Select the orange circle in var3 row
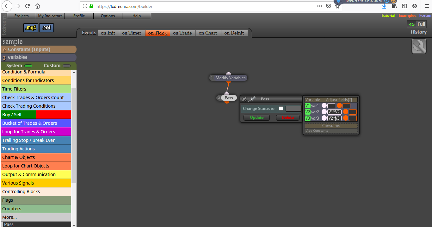This screenshot has width=432, height=227. point(346,118)
